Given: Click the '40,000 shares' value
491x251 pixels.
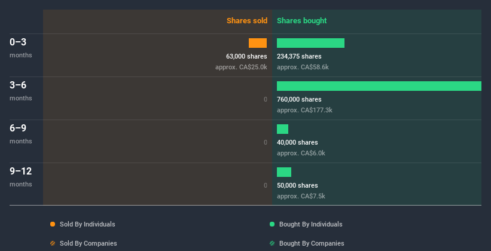Looking at the screenshot, I should tap(297, 142).
